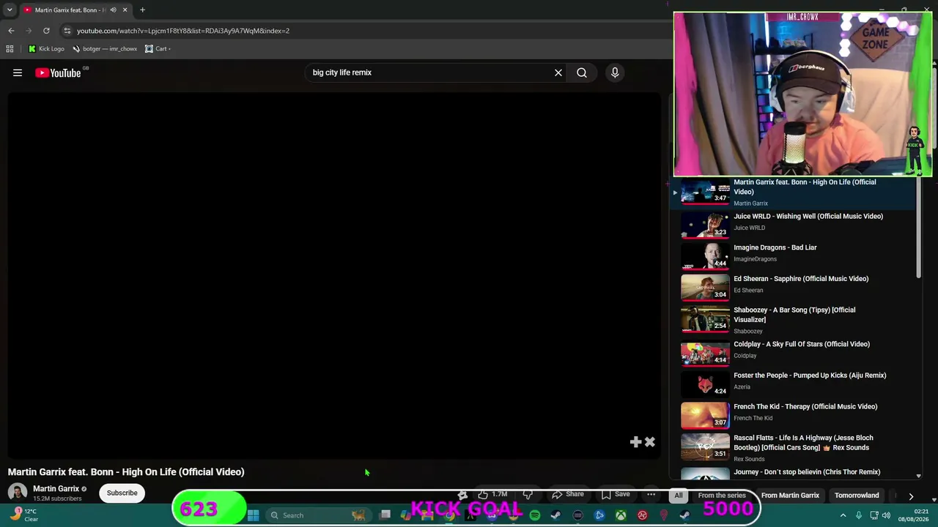
Task: Play Foster the People Pumped Up Kicks thumbnail
Action: [x=705, y=384]
